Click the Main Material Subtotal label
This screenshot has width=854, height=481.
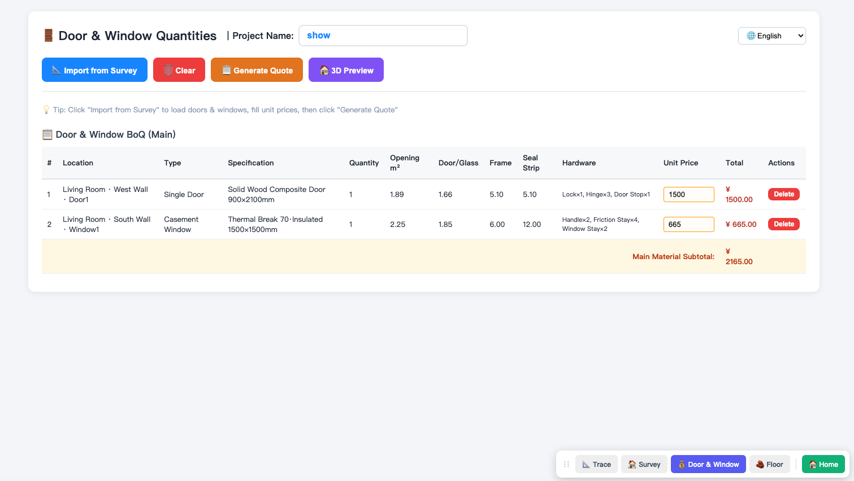[673, 256]
